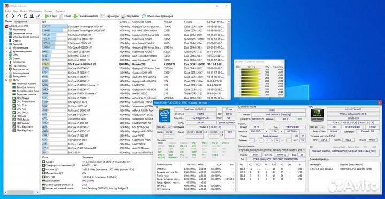The image size is (385, 199).
Task: Open the memory module selector dropdown
Action: pyautogui.click(x=272, y=150)
